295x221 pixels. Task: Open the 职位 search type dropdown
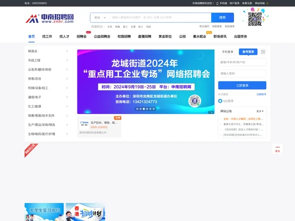pos(100,18)
